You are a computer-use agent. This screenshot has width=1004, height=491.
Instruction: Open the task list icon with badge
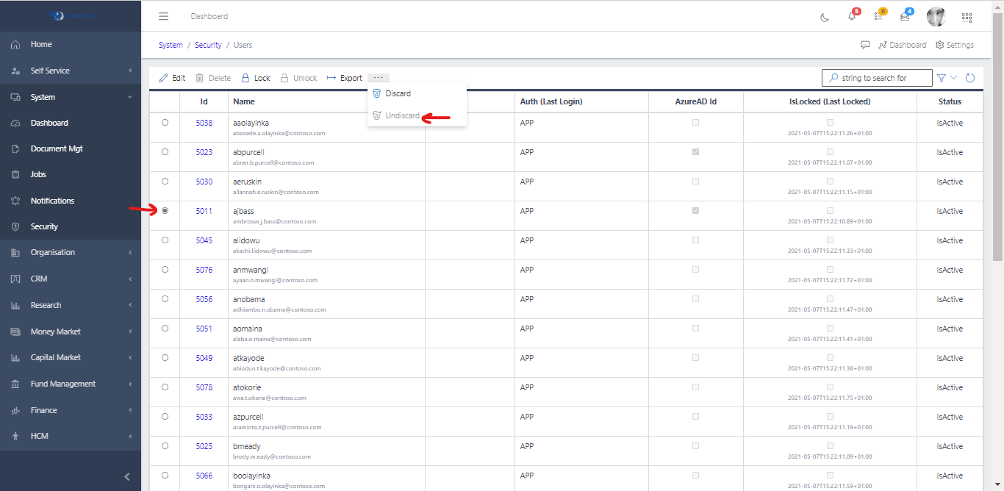[878, 17]
